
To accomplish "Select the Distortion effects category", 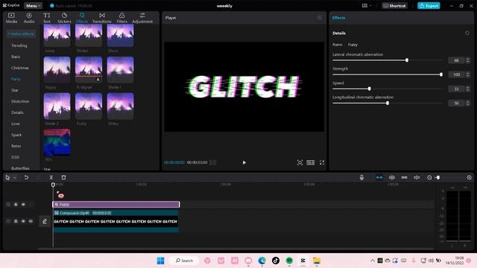I will [x=20, y=101].
